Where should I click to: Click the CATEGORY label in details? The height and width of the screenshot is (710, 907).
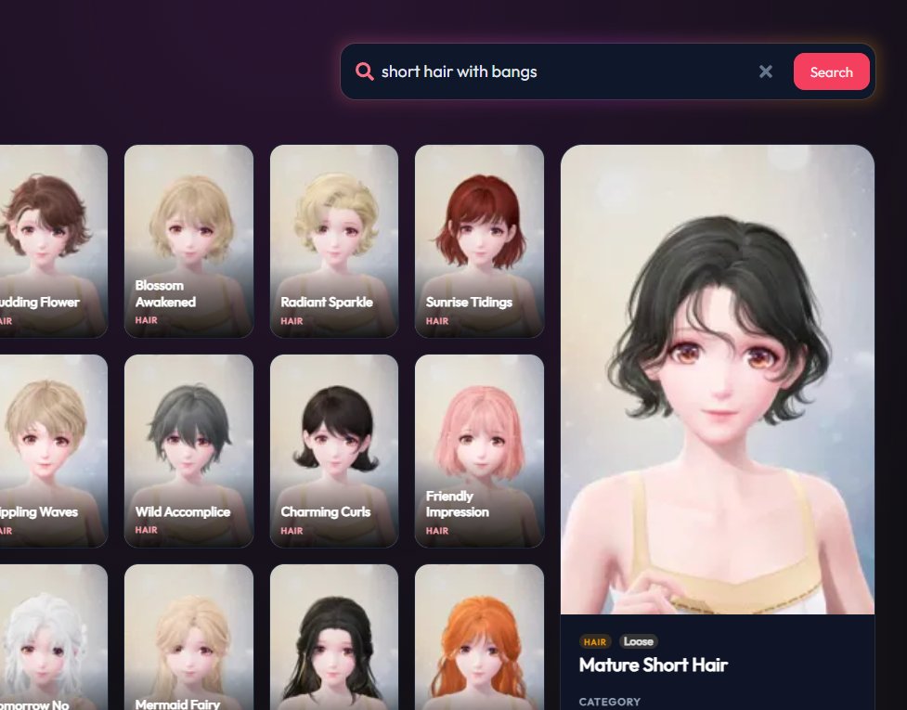pos(610,702)
